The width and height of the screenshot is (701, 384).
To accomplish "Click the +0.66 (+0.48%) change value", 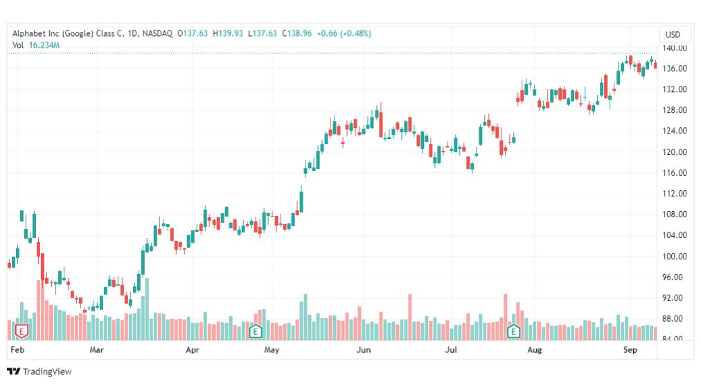I will click(344, 33).
